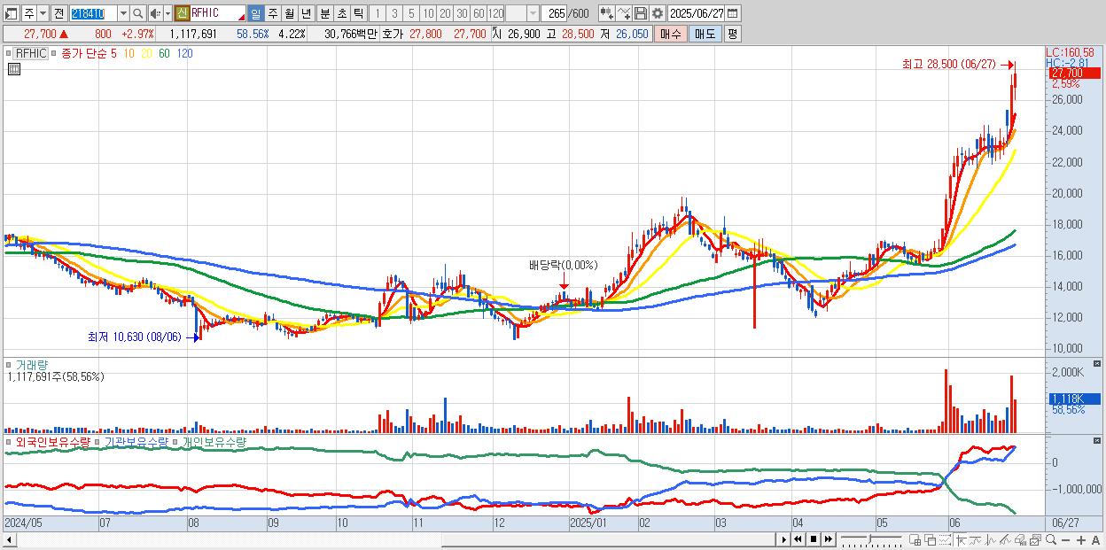The height and width of the screenshot is (550, 1106).
Task: Select the 60 interval button
Action: (x=479, y=13)
